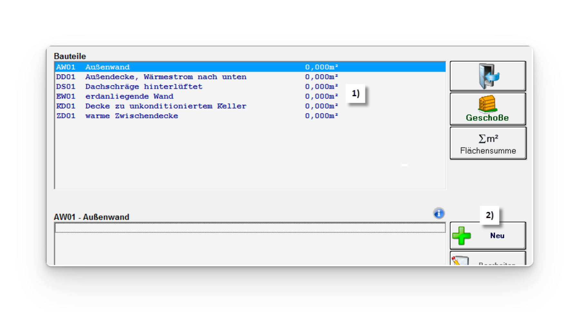
Task: Select DD01 Außendecke, Wärmestrom nach unten
Action: pyautogui.click(x=250, y=77)
